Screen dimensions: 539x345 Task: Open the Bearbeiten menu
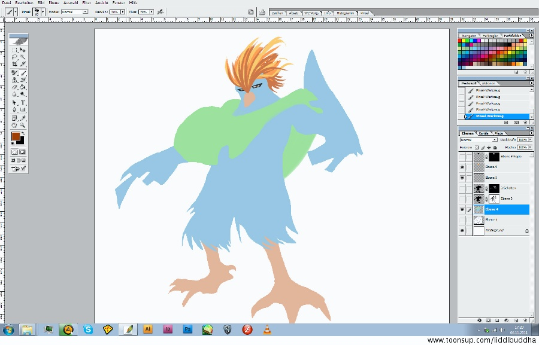24,2
